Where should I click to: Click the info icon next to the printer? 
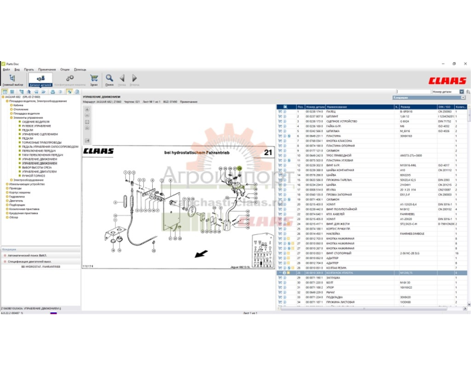[x=60, y=92]
